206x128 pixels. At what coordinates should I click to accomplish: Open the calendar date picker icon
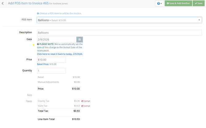(x=79, y=40)
